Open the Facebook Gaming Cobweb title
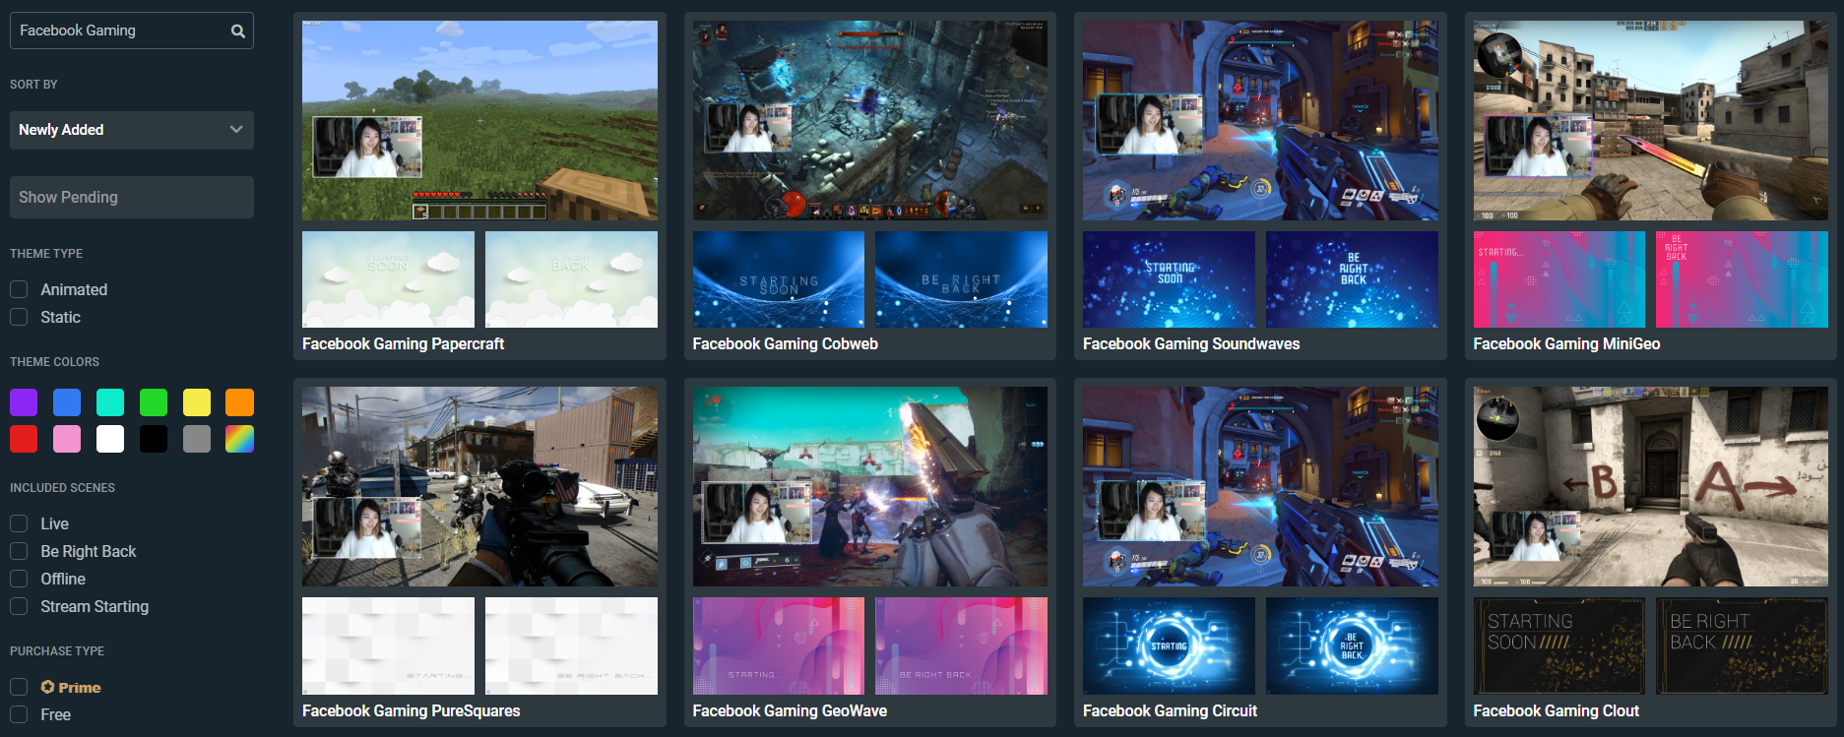 [x=785, y=343]
